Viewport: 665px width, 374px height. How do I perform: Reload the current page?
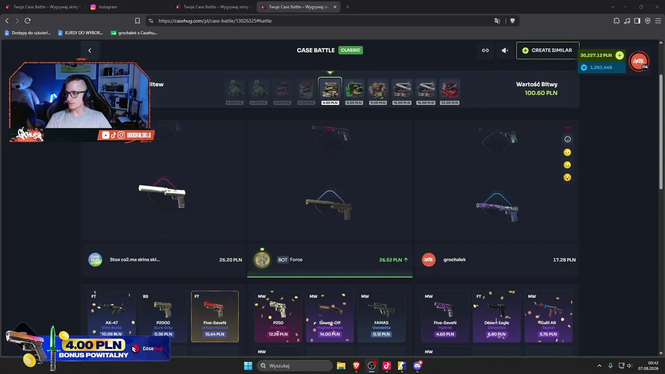coord(28,21)
